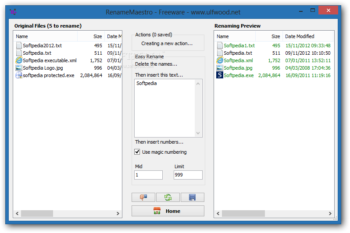Click the Original Files horizontal scrollbar thumb
Screen dimensions: 350x233
tap(37, 213)
